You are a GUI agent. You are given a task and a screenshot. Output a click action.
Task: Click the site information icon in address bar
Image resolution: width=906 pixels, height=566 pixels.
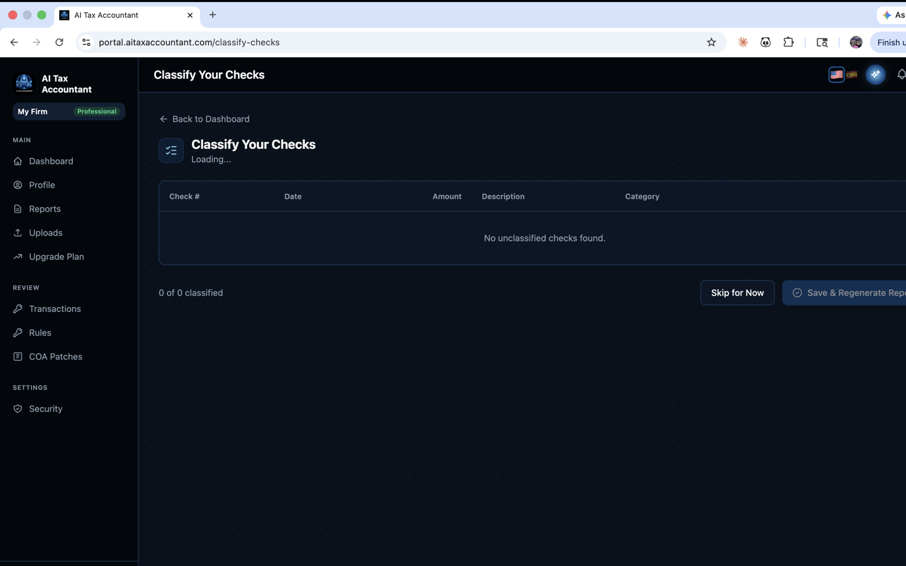click(86, 42)
